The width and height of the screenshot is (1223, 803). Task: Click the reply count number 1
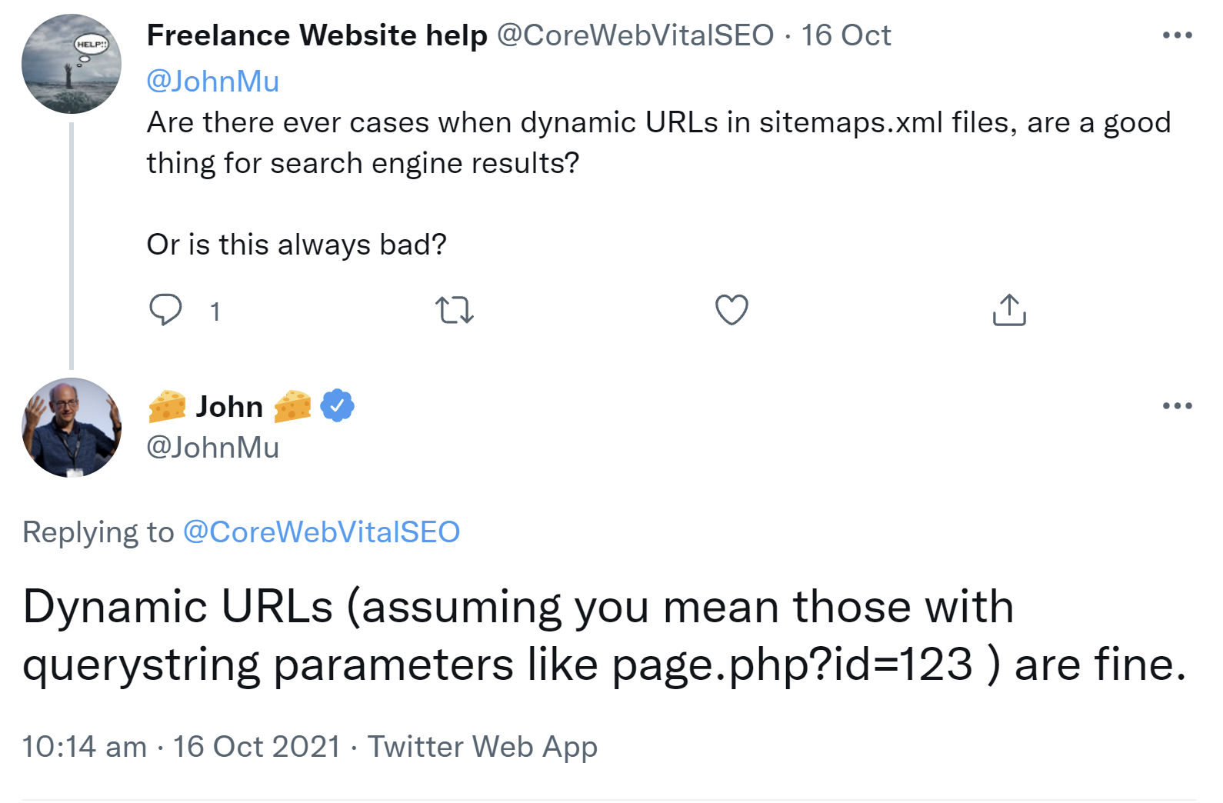point(216,310)
